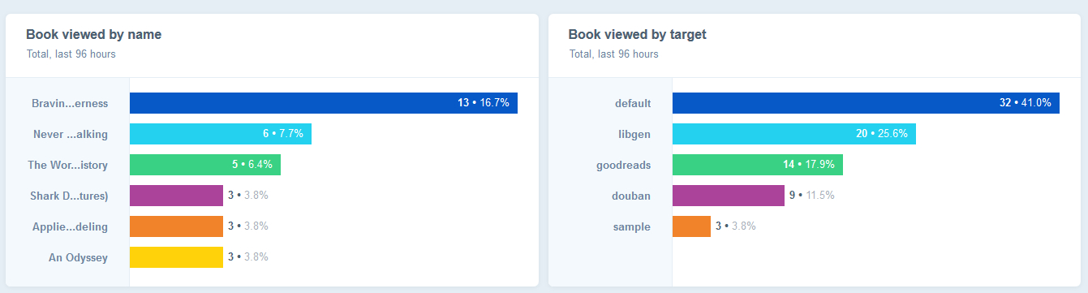
Task: Click the green goodreads bar
Action: coord(758,165)
